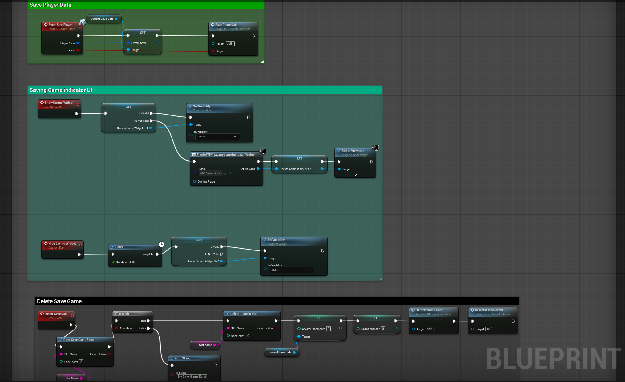The width and height of the screenshot is (625, 382).
Task: Open the In Visibility dropdown set to Hidden
Action: pyautogui.click(x=291, y=270)
